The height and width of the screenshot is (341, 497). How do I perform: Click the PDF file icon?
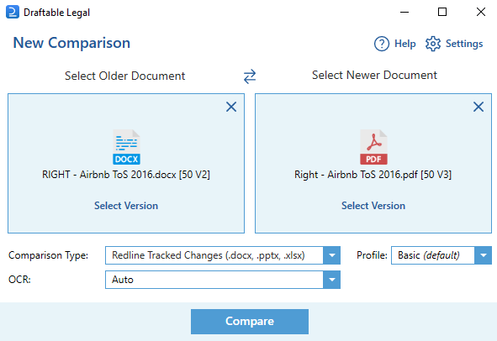tap(373, 147)
